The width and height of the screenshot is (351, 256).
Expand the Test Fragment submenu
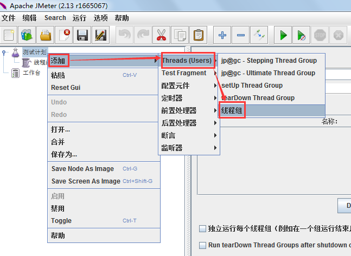[x=189, y=73]
